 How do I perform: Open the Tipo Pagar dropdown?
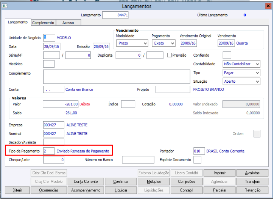[241, 73]
